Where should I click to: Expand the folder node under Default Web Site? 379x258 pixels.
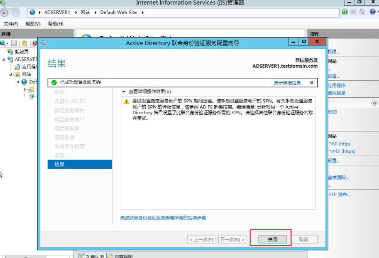point(24,90)
